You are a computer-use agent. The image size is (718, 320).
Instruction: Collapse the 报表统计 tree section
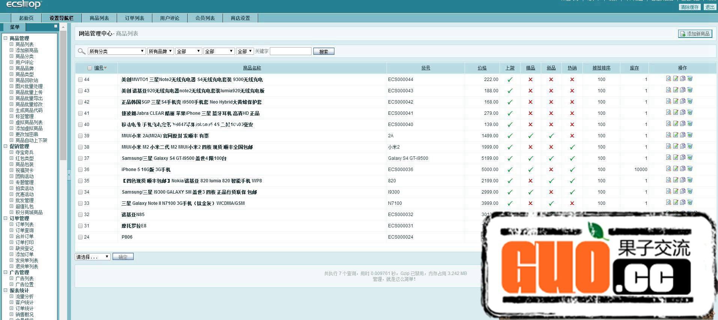[6, 290]
